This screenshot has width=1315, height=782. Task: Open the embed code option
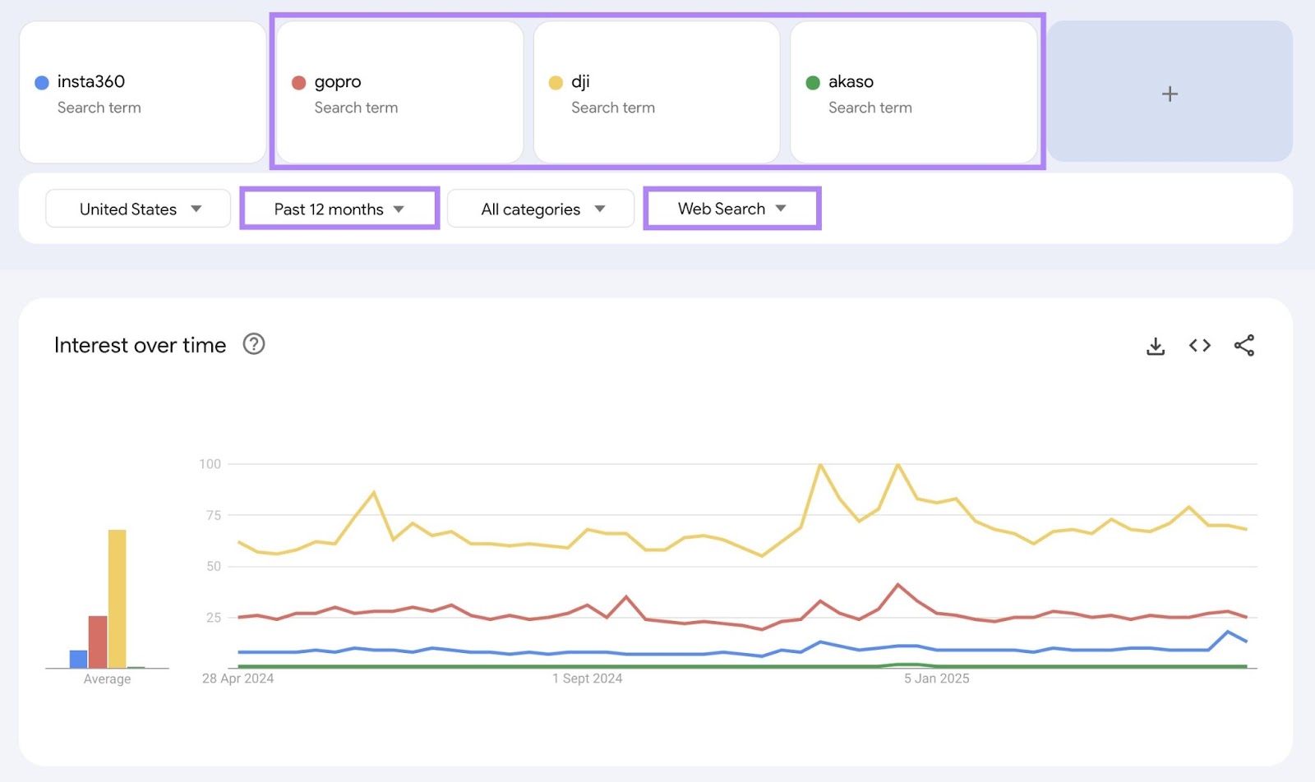[1199, 345]
